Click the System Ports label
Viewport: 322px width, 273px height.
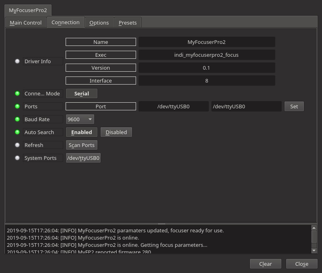43,158
